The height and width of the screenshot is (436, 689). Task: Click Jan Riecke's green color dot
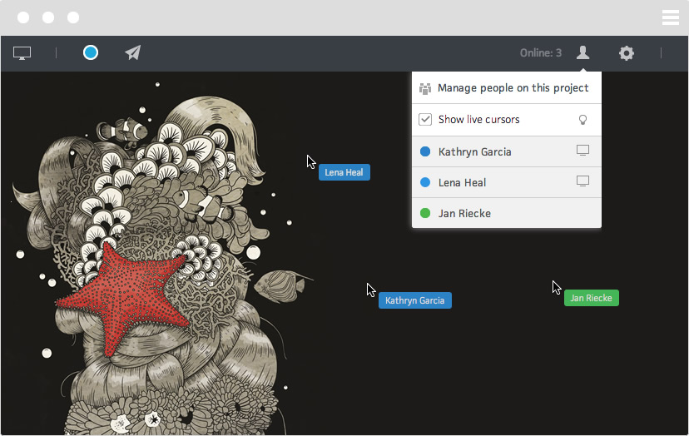pos(425,213)
